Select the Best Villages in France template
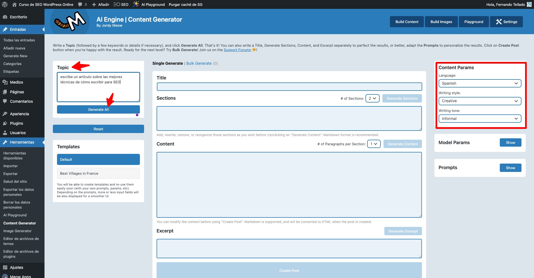Image resolution: width=534 pixels, height=278 pixels. pyautogui.click(x=98, y=173)
